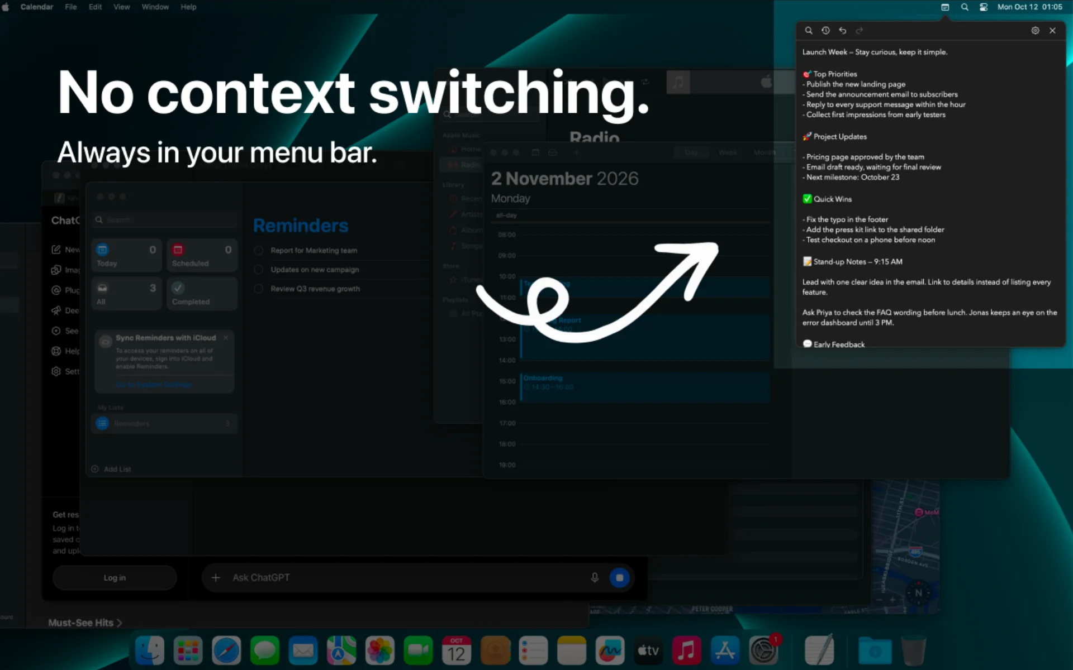Click the Search field in the Reminders window

(165, 220)
